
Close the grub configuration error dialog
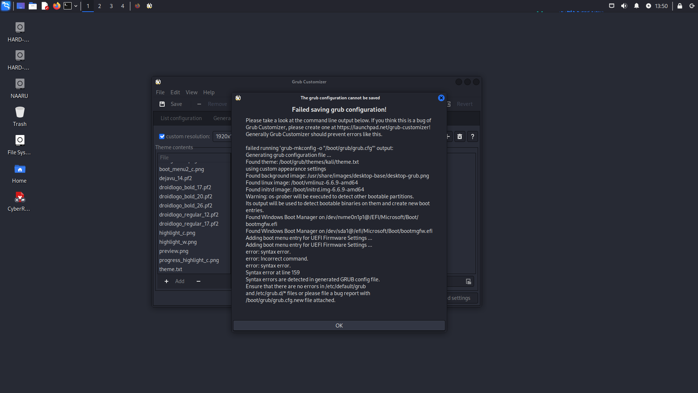[441, 98]
